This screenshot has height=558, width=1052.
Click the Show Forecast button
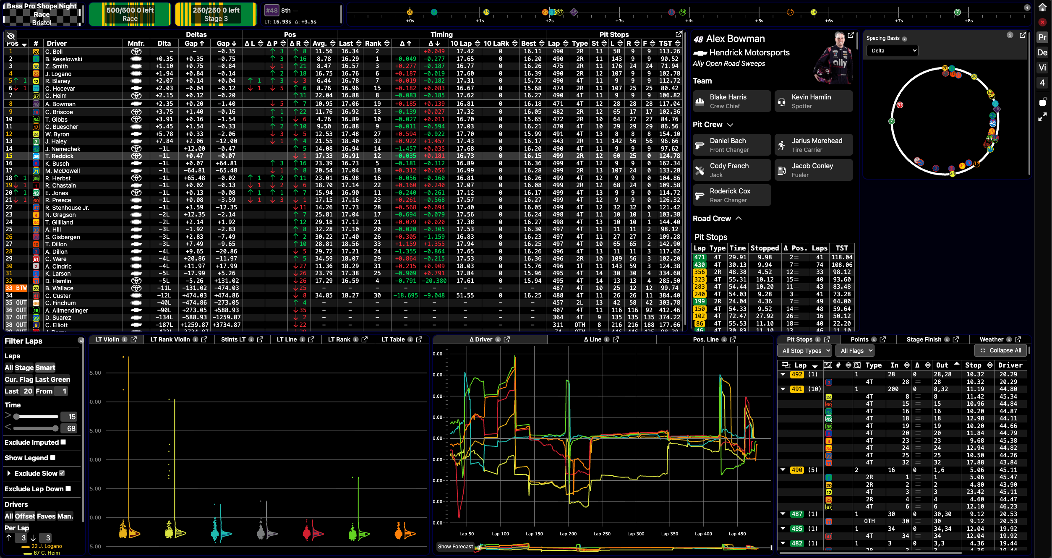click(455, 547)
